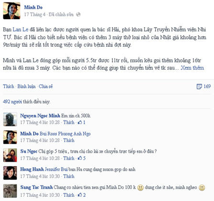
Task: Open the Sang Tac Tranh profile name
Action: [36, 187]
